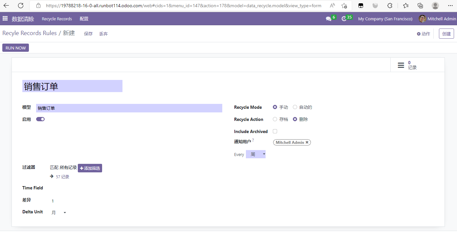Open browser extensions puzzle icon
Viewport: 457px width, 232px height.
click(390, 6)
